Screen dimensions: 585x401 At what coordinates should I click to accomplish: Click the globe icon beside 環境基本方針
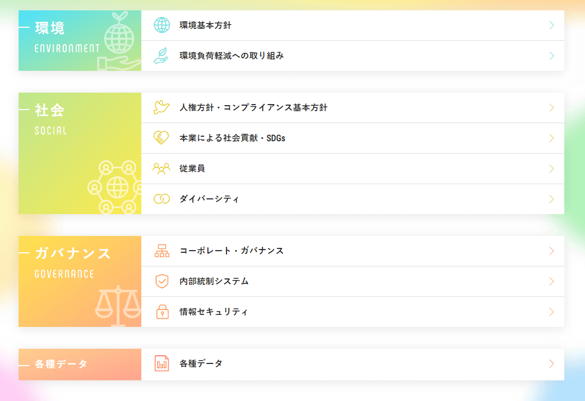click(162, 25)
